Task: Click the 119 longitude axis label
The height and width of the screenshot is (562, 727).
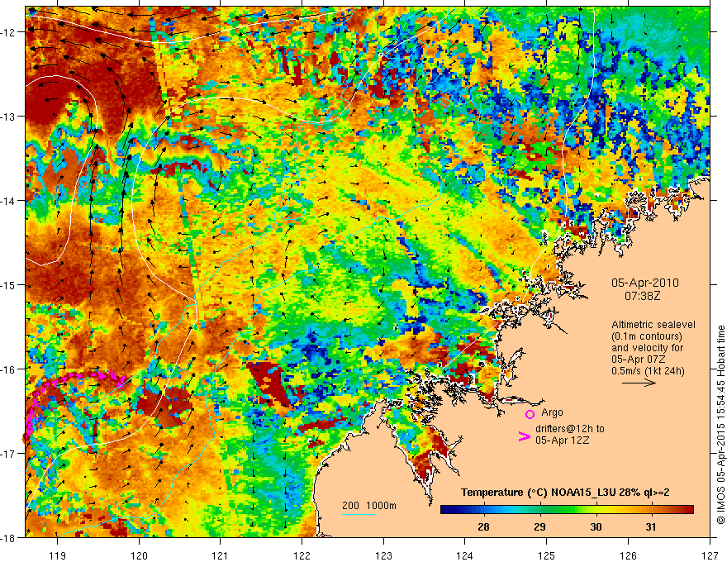Action: click(x=57, y=555)
